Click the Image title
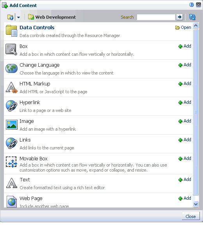 27,121
